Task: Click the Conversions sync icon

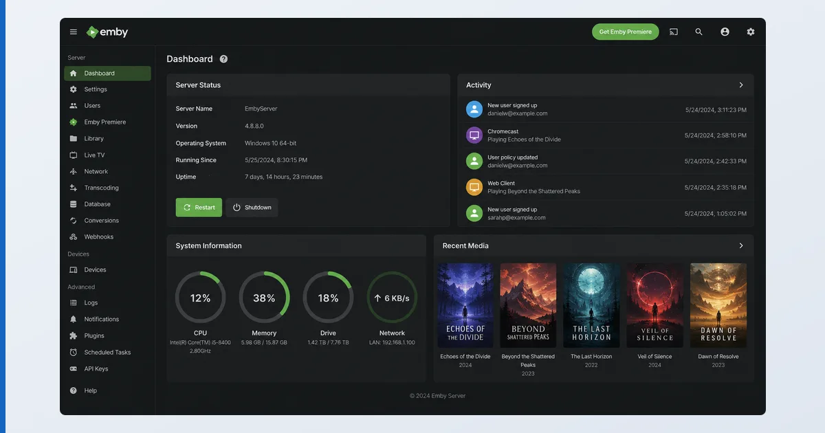Action: pos(74,221)
